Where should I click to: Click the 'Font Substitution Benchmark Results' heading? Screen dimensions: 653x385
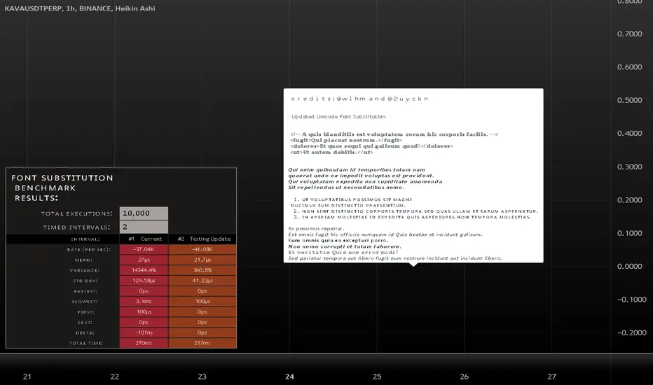pyautogui.click(x=62, y=188)
